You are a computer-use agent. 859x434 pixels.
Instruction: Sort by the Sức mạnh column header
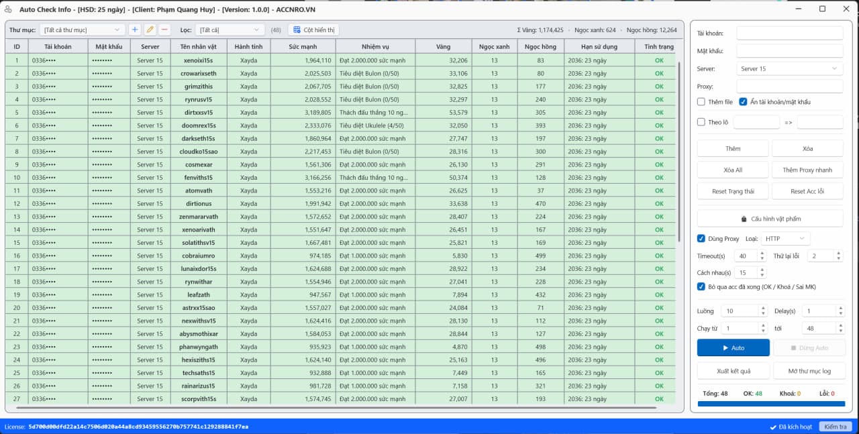point(303,46)
